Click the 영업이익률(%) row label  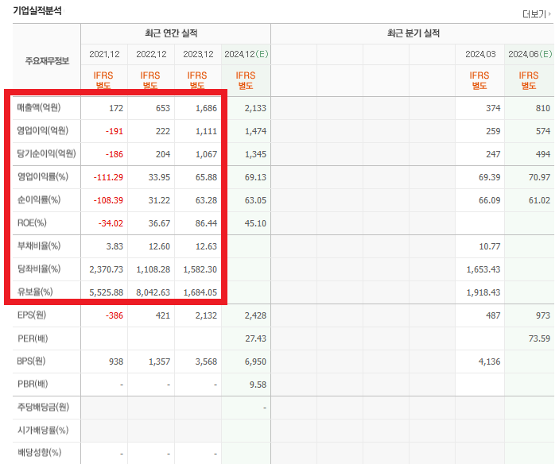coord(43,176)
